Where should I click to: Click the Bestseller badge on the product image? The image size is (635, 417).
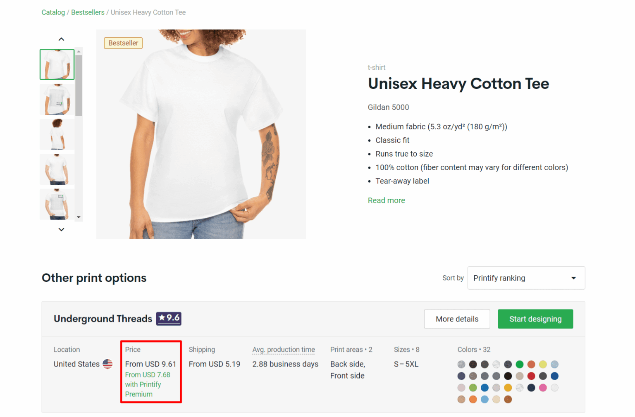click(x=123, y=43)
